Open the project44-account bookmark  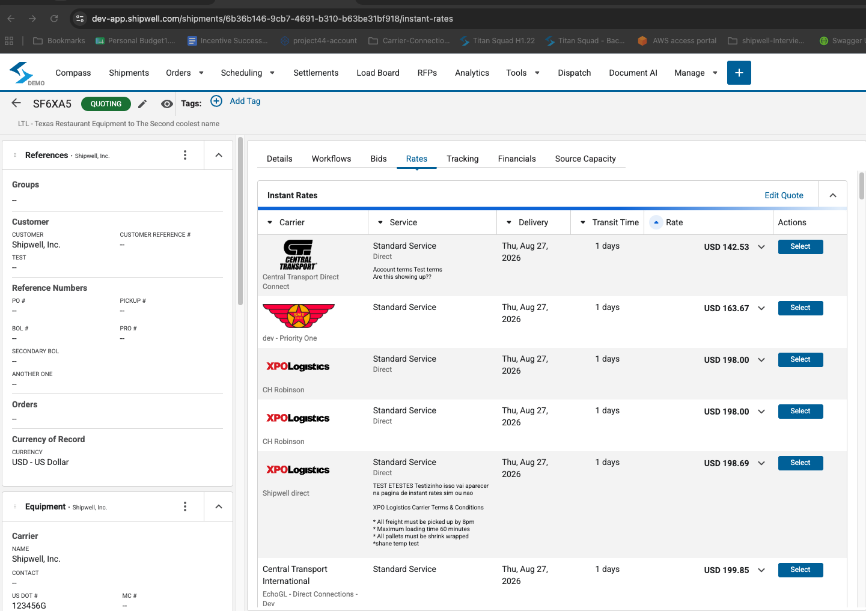pos(319,41)
